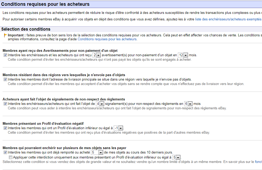Open 'Conditions requises pour les acheteurs' help link
The image size is (262, 170).
tap(107, 39)
